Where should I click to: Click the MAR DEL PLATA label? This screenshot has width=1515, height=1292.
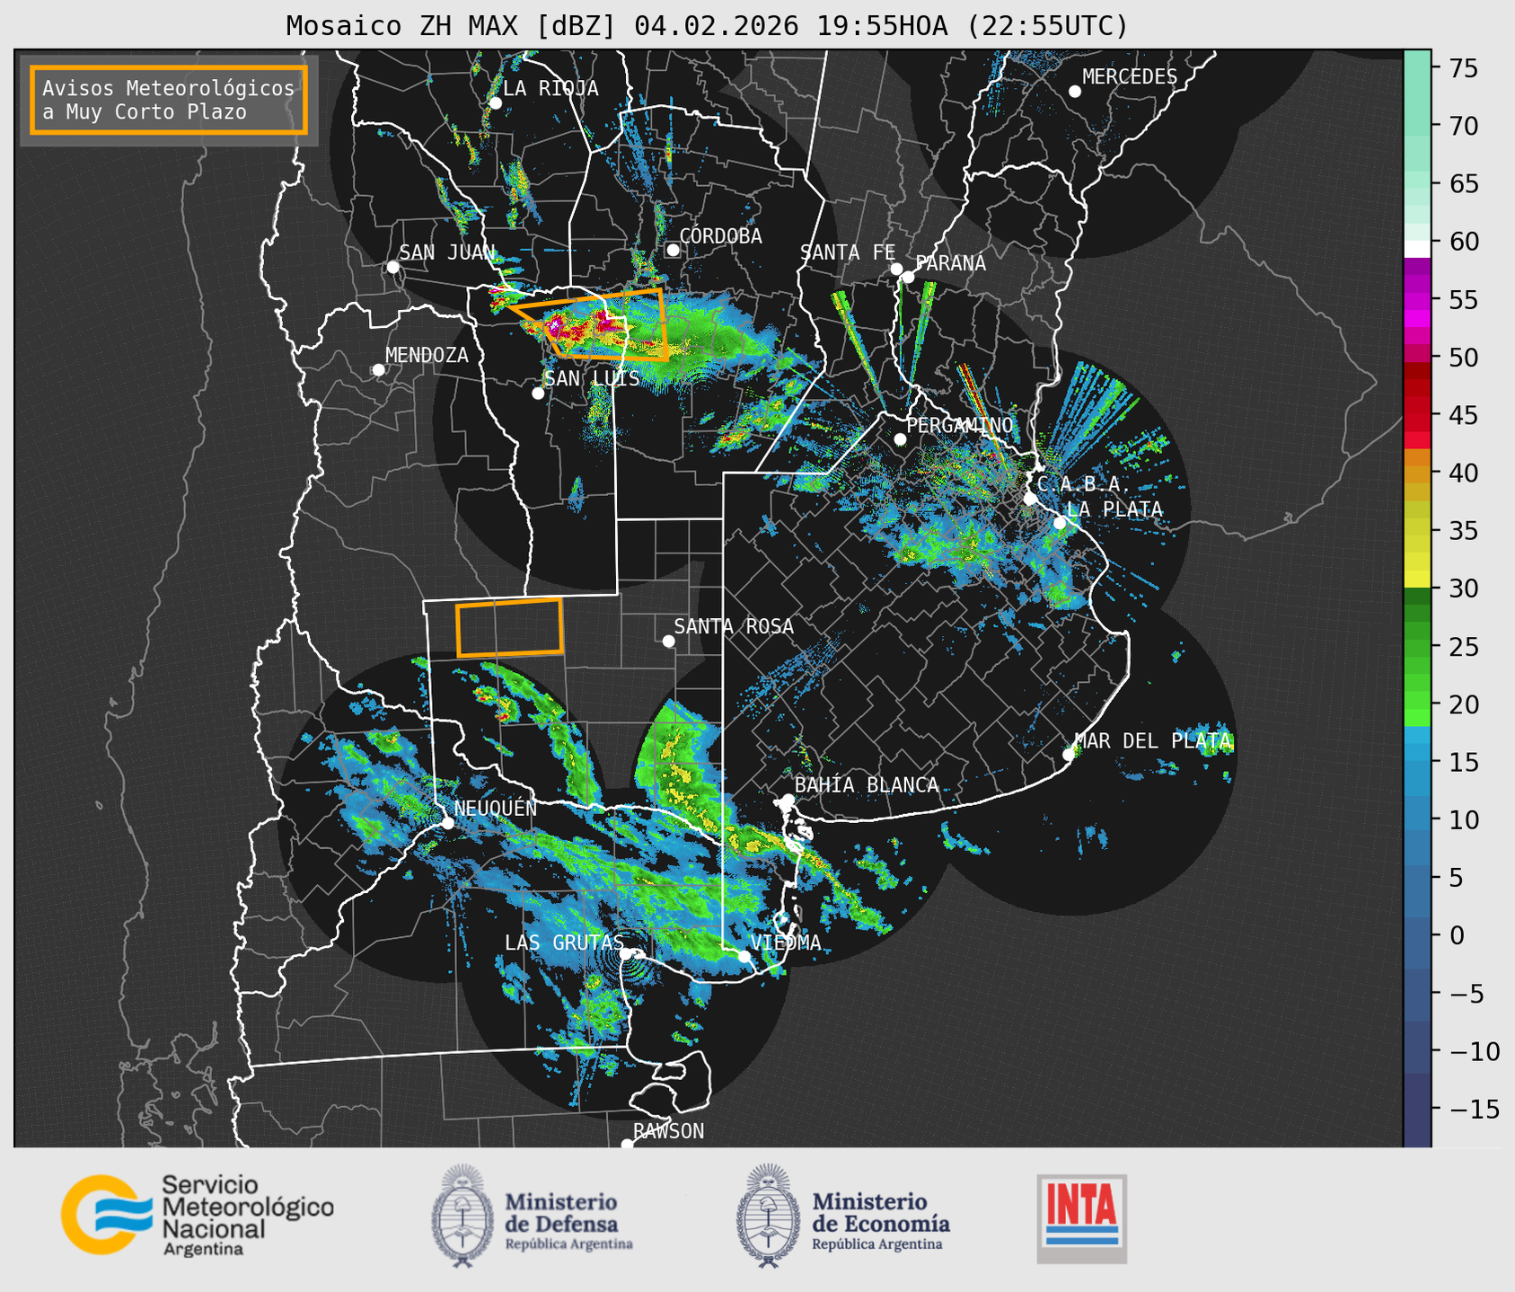[x=1152, y=741]
